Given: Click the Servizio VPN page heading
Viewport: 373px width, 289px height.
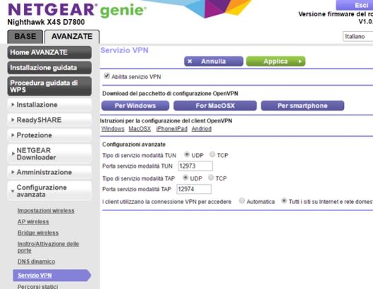Looking at the screenshot, I should tap(125, 50).
